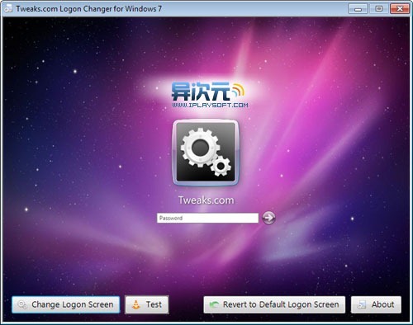Select the gears user account picture
This screenshot has height=325, width=413.
(206, 153)
